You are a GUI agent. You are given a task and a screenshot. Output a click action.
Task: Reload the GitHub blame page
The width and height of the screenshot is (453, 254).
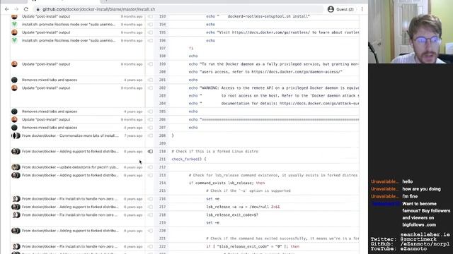click(x=26, y=9)
